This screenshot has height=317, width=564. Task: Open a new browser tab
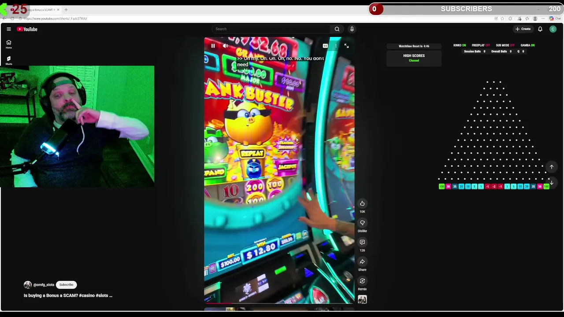point(66,10)
